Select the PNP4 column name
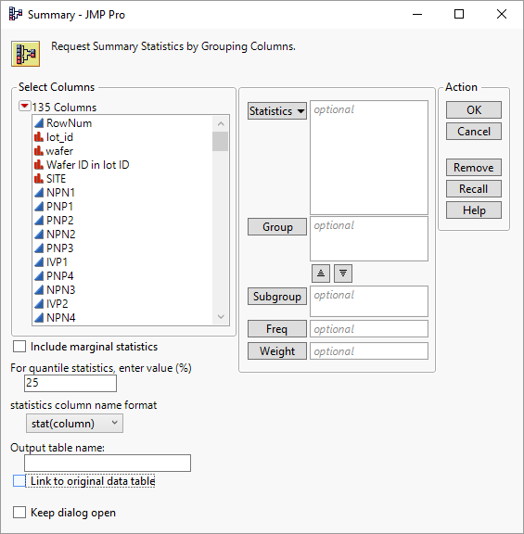 coord(60,276)
